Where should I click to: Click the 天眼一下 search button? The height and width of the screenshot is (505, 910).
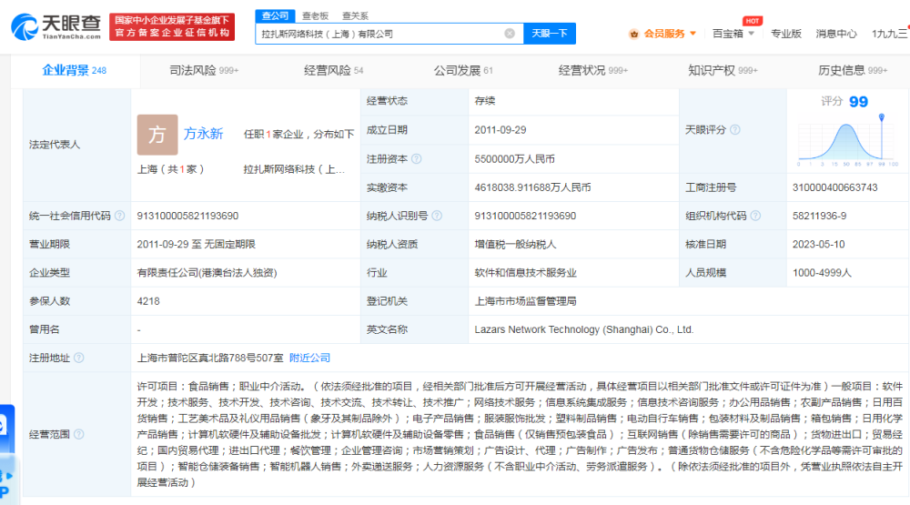click(x=550, y=34)
